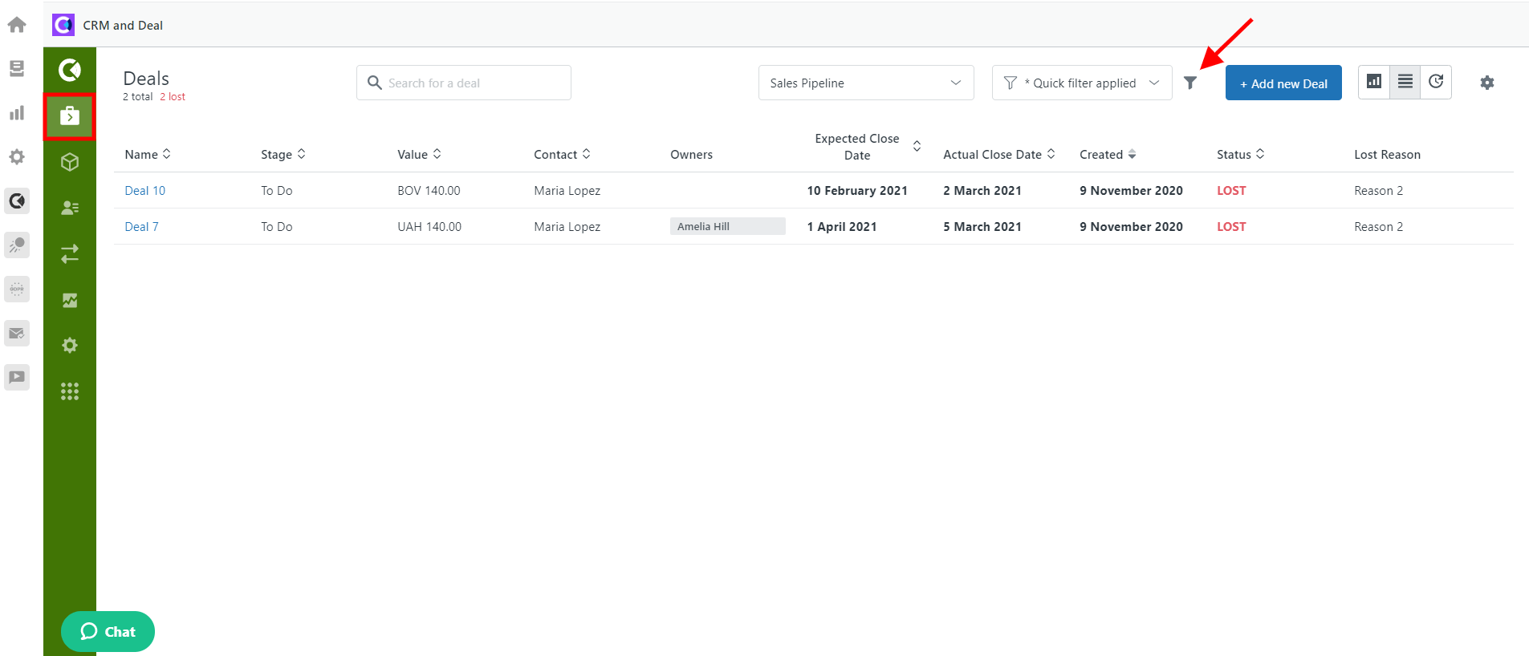Screen dimensions: 1529x656
Task: Click the UAH 140.00 value cell
Action: [x=429, y=226]
